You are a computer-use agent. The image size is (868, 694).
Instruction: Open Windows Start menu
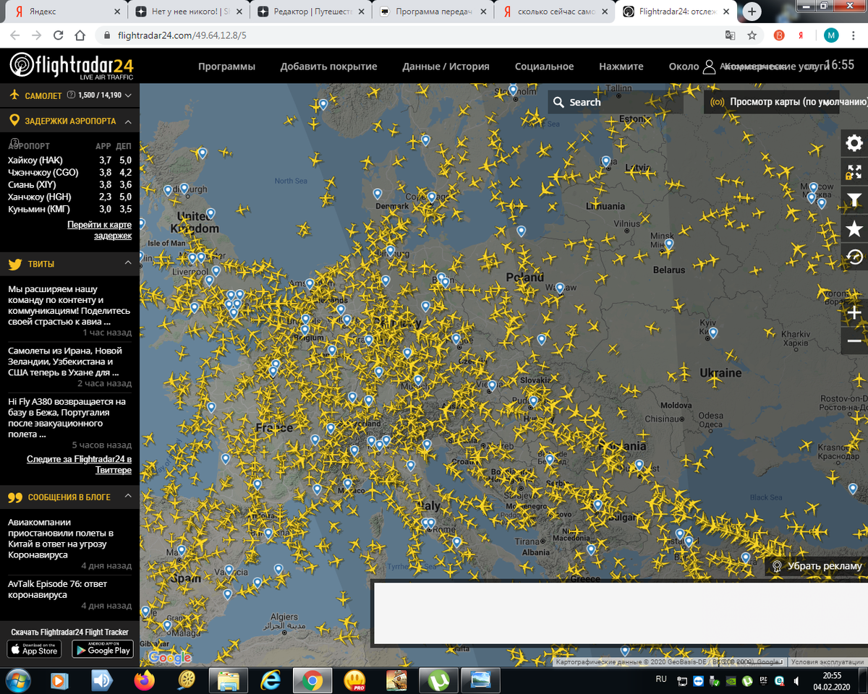[x=17, y=680]
